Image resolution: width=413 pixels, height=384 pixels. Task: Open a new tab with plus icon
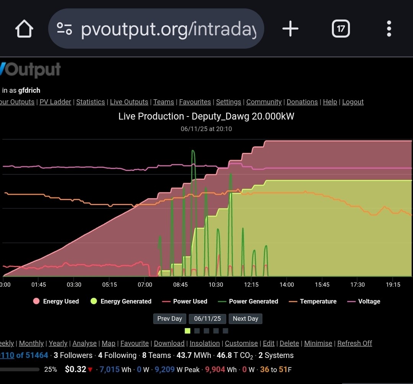pos(290,29)
